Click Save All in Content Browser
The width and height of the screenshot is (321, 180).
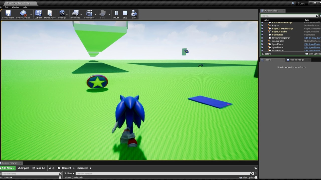tap(39, 168)
